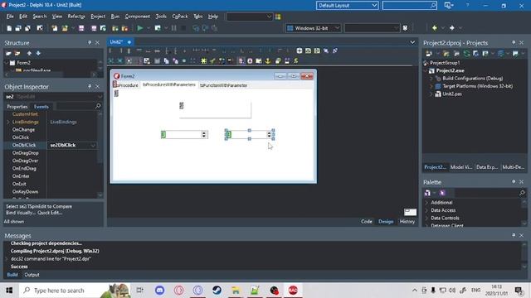Move component up in the Structure toolbar
Image resolution: width=531 pixels, height=298 pixels.
click(x=30, y=53)
